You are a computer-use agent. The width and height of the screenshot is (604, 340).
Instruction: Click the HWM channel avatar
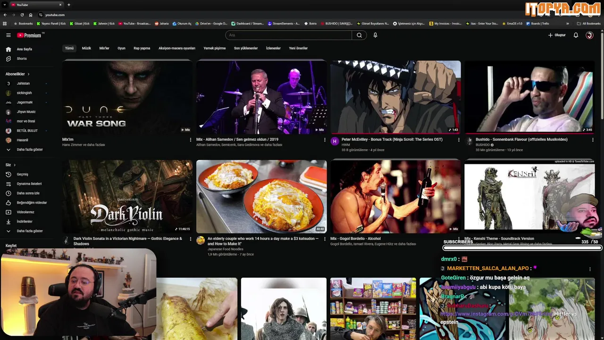pyautogui.click(x=335, y=141)
